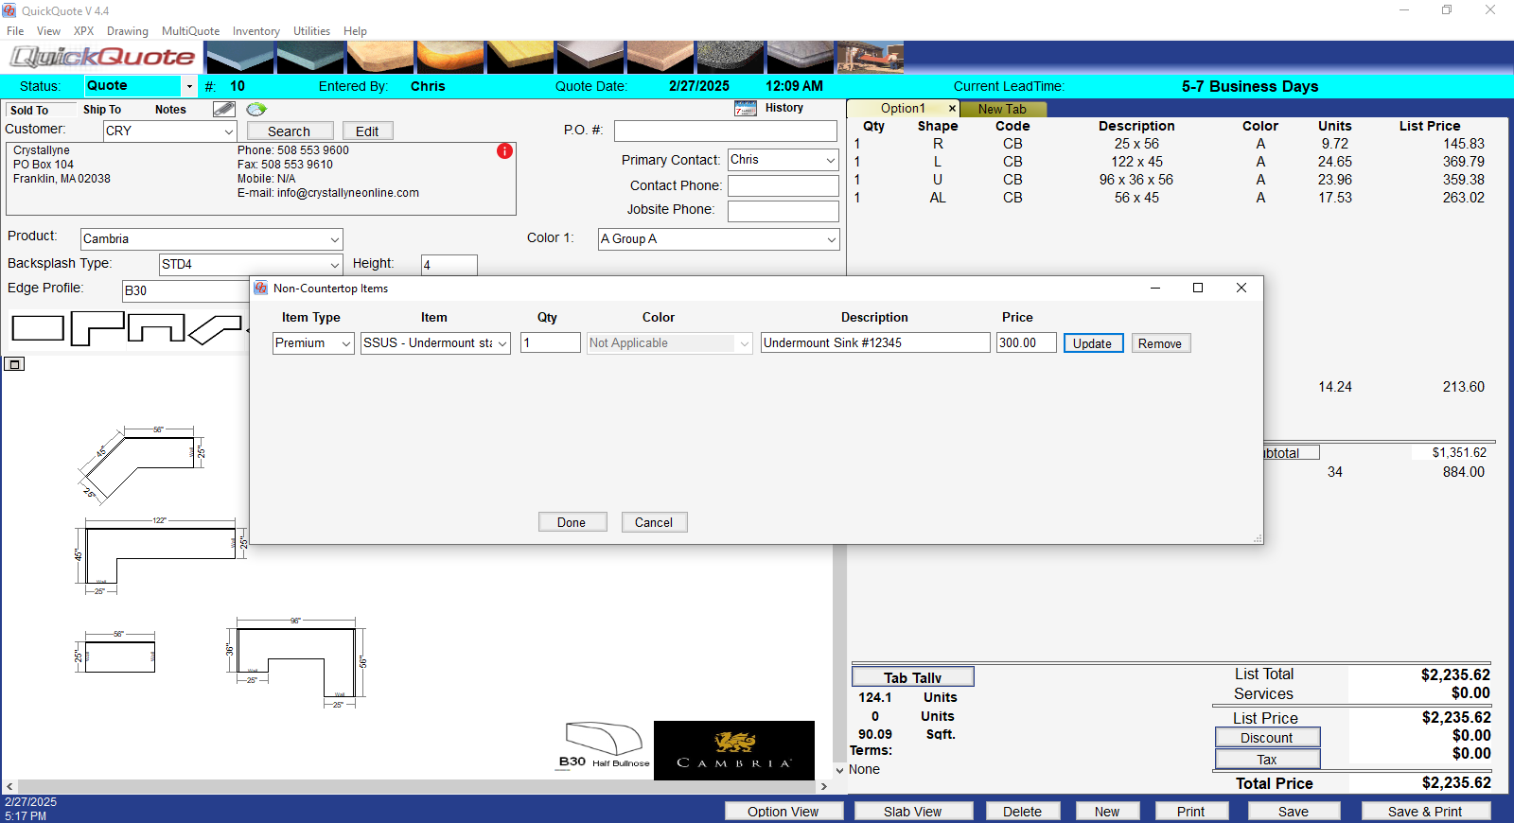Open the Utilities menu

pos(311,31)
